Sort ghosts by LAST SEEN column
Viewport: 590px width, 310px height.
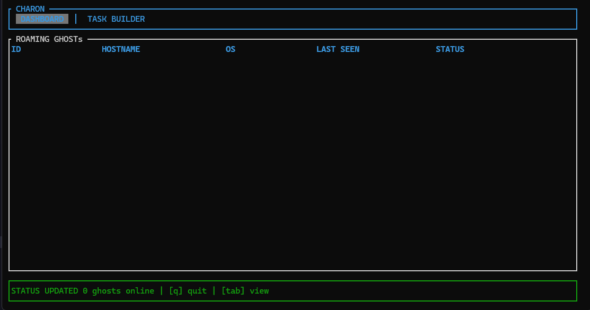pyautogui.click(x=338, y=49)
